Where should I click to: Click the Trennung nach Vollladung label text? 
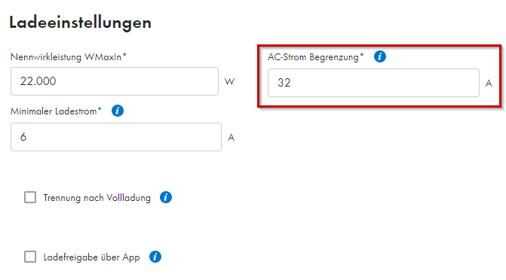click(97, 197)
